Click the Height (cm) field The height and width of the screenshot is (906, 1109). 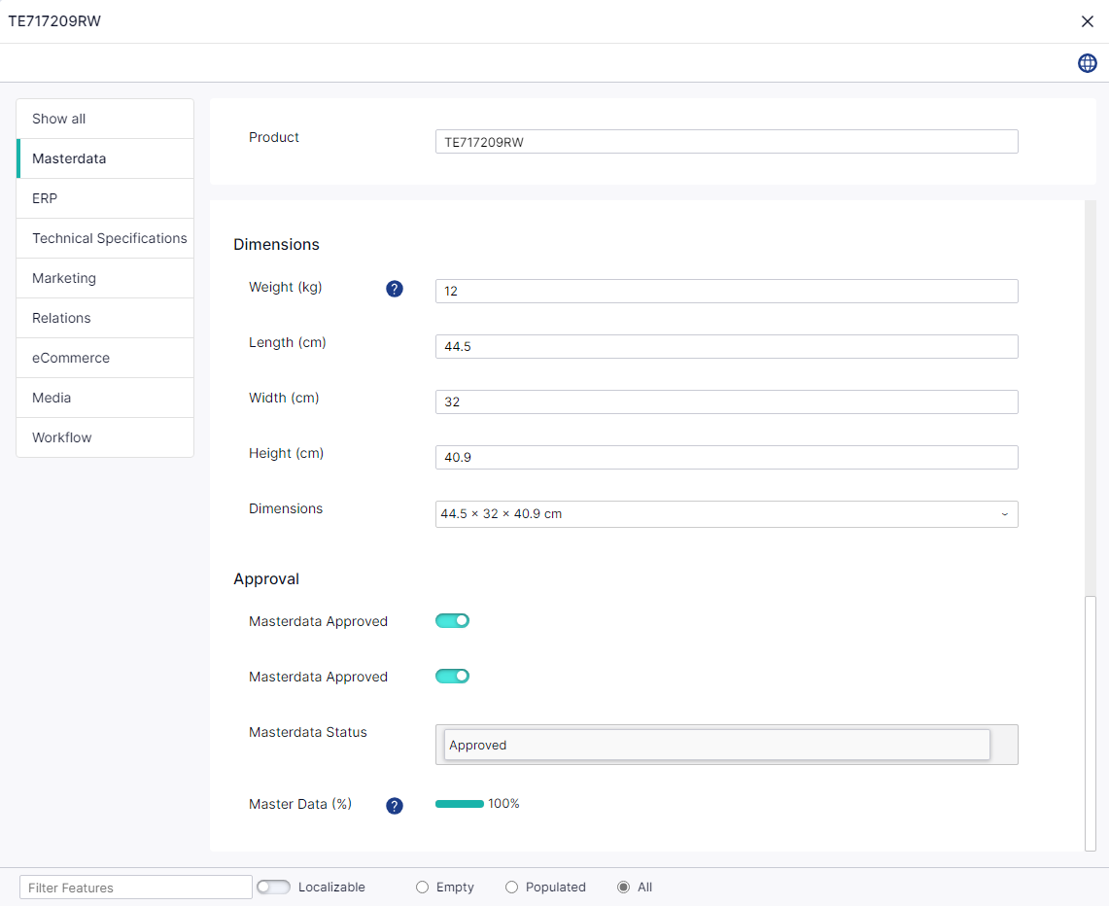tap(726, 457)
